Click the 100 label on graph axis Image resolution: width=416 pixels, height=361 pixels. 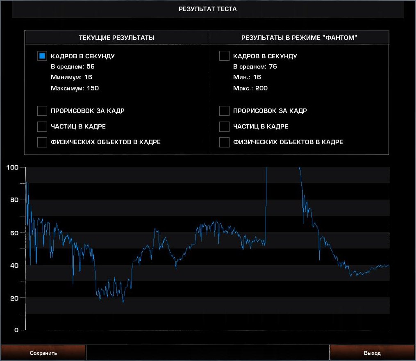(13, 168)
